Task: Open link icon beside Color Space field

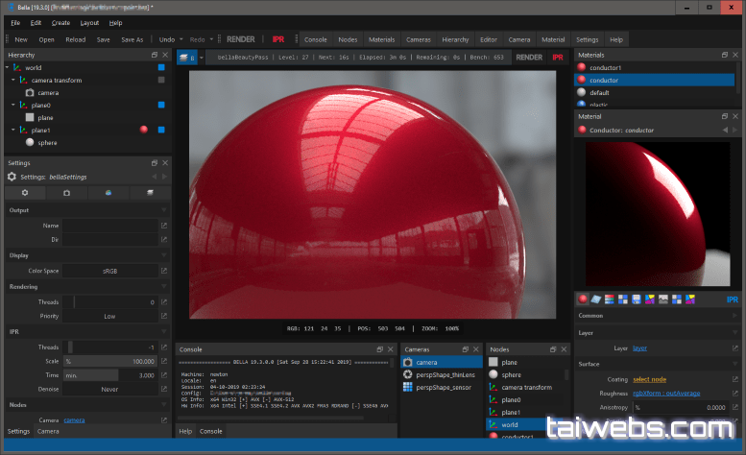Action: [164, 272]
